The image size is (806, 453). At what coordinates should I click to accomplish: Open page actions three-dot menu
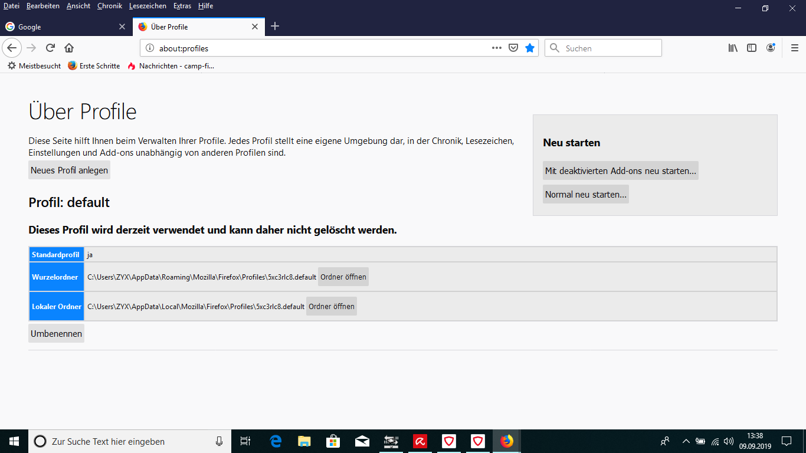point(497,48)
